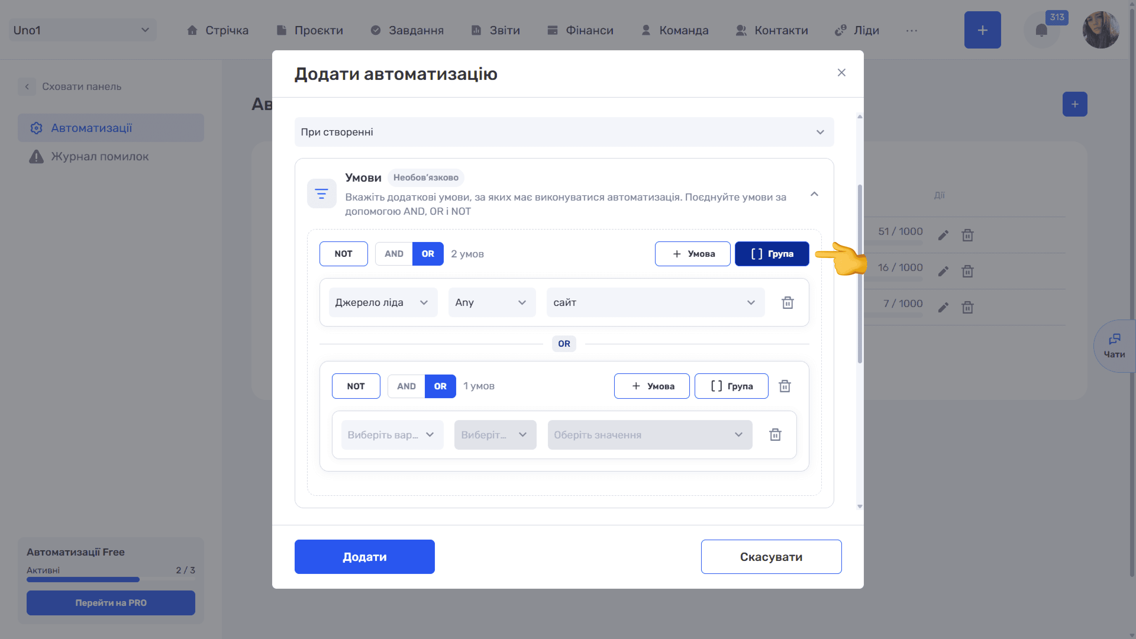This screenshot has width=1136, height=639.
Task: Click the user avatar photo
Action: click(1101, 30)
